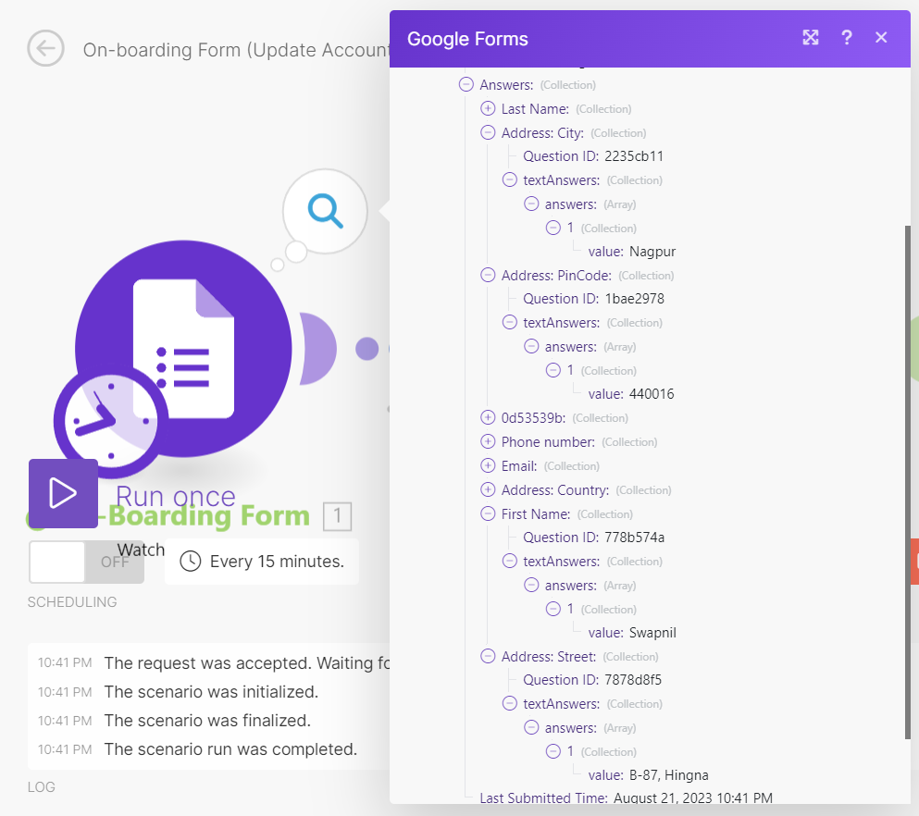Expand the Last Name collection

(488, 108)
